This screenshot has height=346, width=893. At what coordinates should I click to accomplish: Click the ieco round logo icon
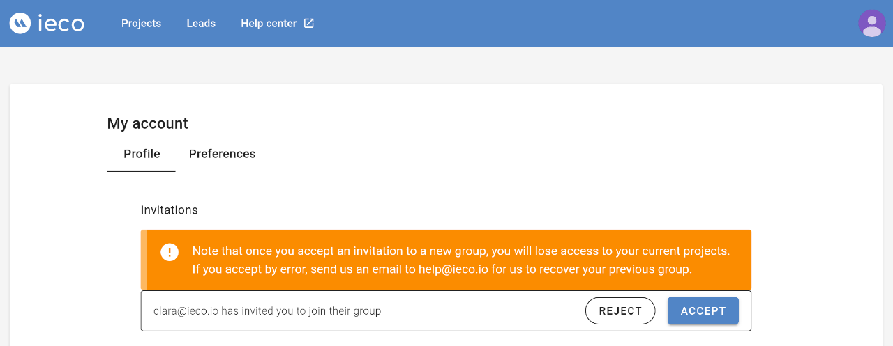click(x=20, y=24)
